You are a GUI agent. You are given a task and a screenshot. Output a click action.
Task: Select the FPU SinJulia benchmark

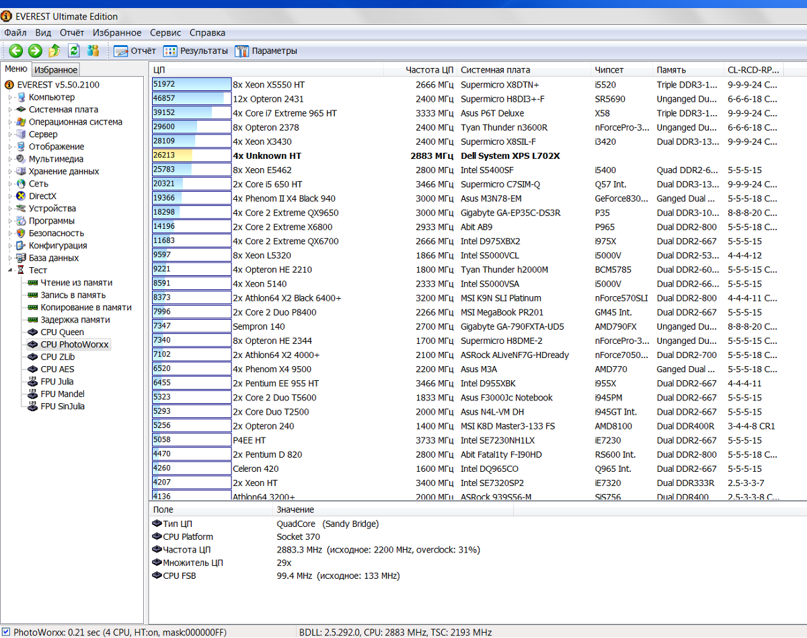tap(63, 406)
